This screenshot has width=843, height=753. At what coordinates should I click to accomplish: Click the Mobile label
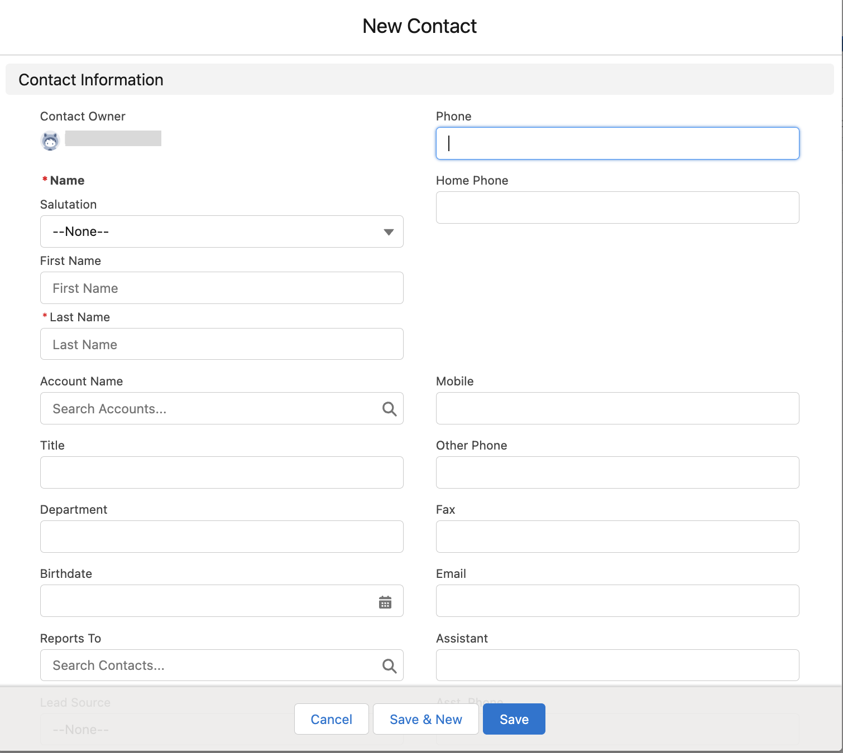(455, 382)
